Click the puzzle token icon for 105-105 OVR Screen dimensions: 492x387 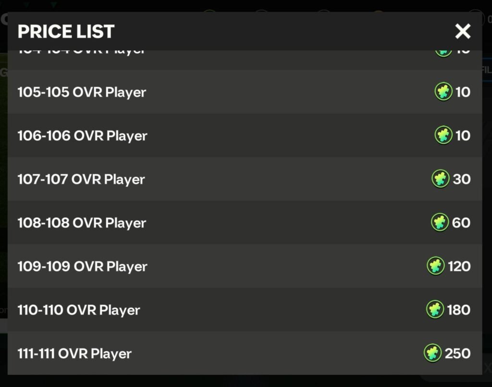tap(443, 92)
